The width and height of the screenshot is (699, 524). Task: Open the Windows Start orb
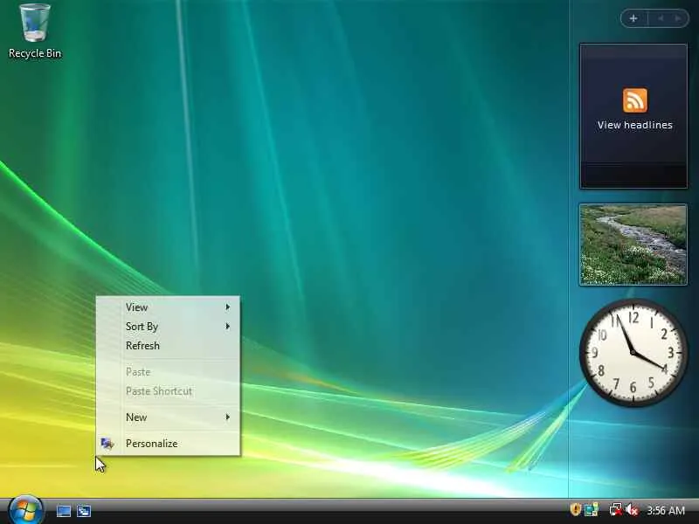coord(26,509)
